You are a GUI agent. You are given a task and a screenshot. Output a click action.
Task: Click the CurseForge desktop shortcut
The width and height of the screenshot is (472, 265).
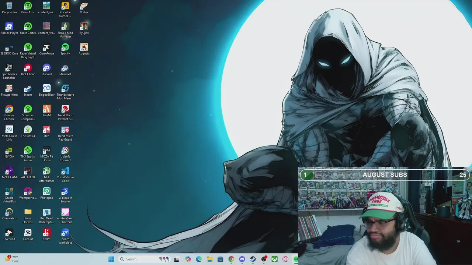[46, 49]
